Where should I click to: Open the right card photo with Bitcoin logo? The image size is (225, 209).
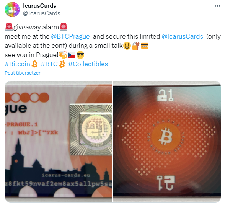click(x=167, y=142)
